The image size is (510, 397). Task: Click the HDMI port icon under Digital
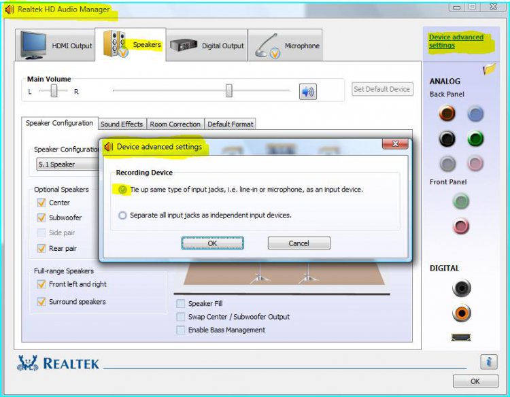point(461,337)
